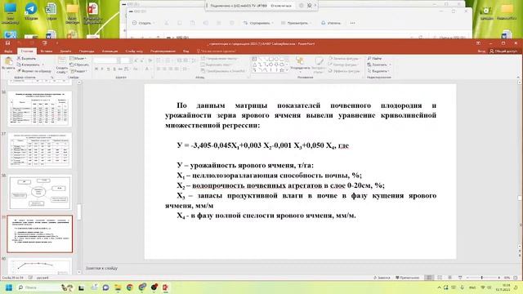
Task: Open the shapes gallery more arrow
Action: pyautogui.click(x=287, y=71)
